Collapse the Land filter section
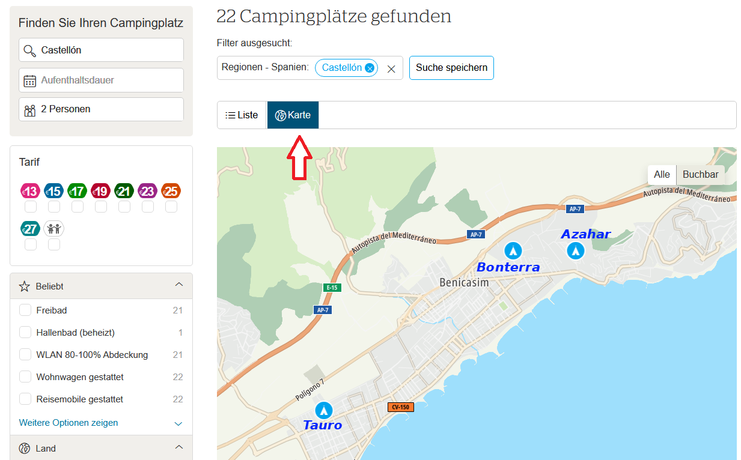Viewport: 741px width, 460px height. coord(178,447)
